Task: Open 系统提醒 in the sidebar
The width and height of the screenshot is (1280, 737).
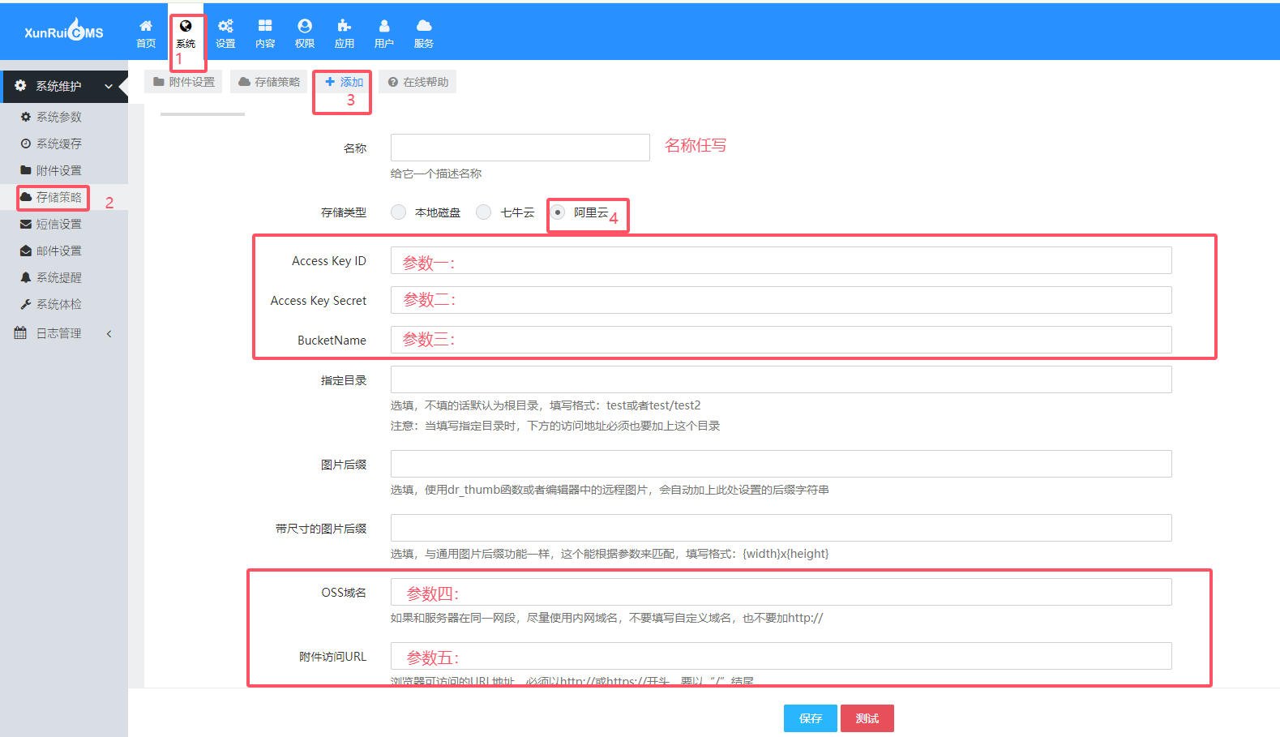Action: click(59, 277)
